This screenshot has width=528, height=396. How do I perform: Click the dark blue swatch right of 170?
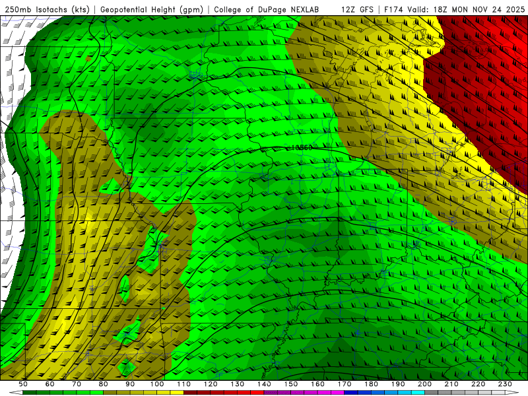pyautogui.click(x=351, y=392)
